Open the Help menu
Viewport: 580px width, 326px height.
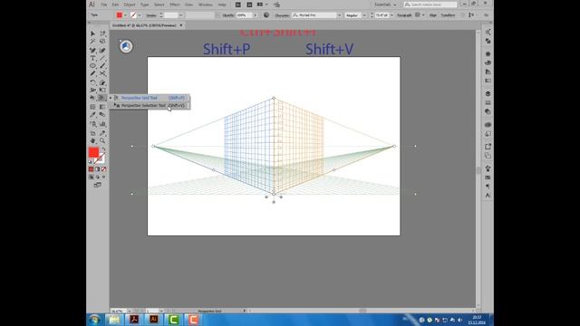[x=222, y=5]
